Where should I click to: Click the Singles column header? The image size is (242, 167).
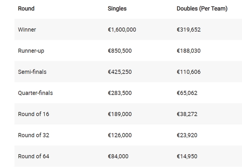click(x=117, y=8)
